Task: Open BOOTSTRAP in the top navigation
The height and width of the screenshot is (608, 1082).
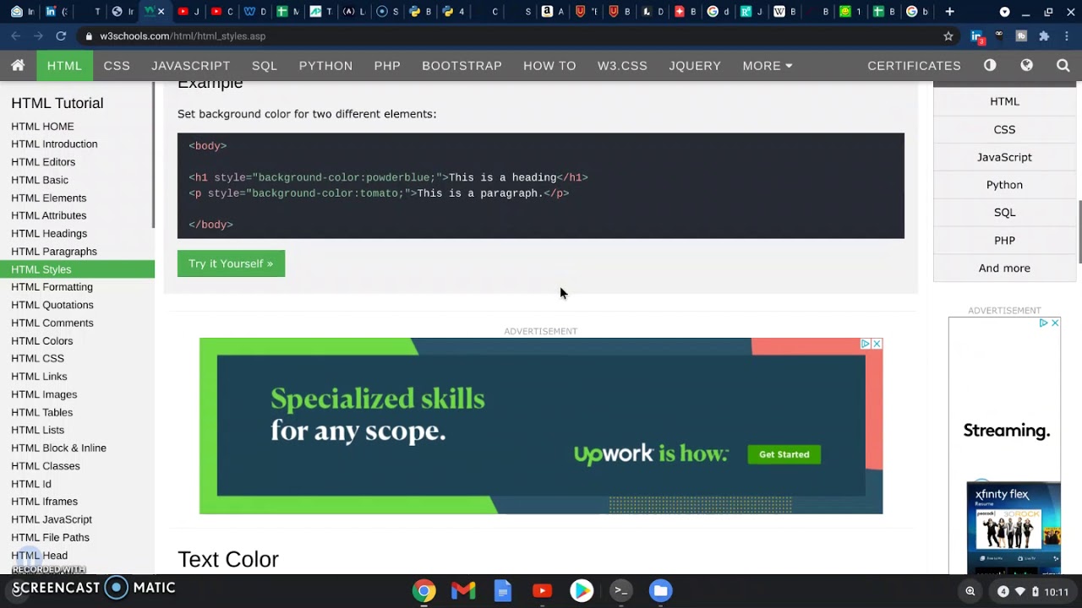Action: pos(462,65)
